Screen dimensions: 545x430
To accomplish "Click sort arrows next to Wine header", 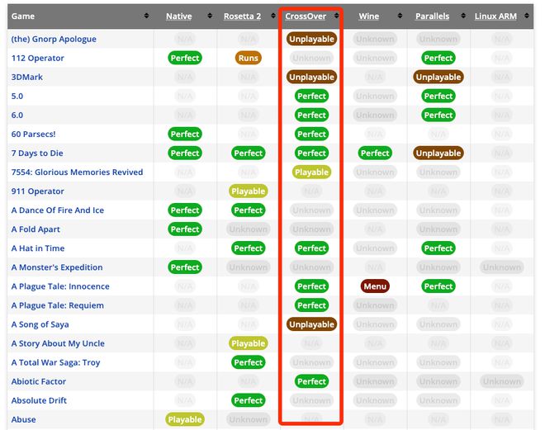I will click(400, 16).
